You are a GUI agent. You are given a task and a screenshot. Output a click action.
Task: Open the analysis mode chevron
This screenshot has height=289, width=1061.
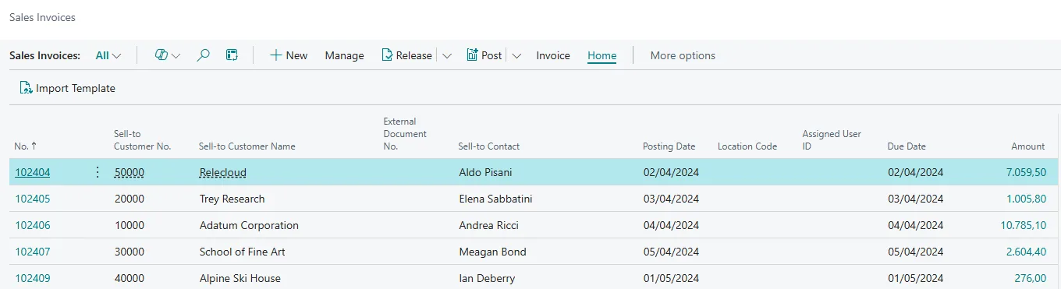click(x=176, y=56)
